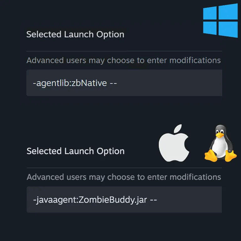The height and width of the screenshot is (241, 241).
Task: Click the lower Selected Launch Option heading
Action: point(76,151)
